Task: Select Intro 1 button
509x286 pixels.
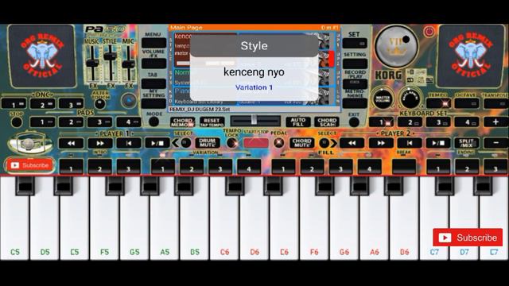Action: tap(71, 167)
